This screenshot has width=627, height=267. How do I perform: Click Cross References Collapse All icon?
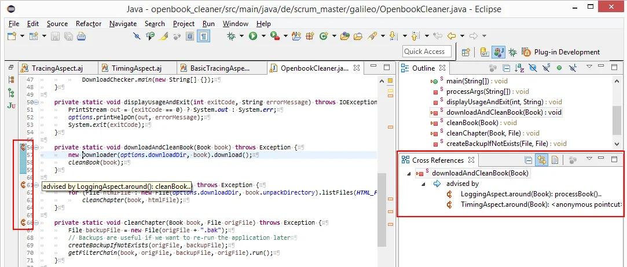pos(528,160)
